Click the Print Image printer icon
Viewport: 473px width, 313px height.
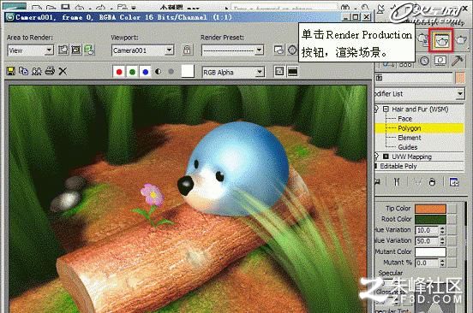tap(50, 71)
